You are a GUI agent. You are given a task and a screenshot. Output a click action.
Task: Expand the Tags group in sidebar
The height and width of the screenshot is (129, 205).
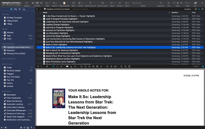point(3,35)
